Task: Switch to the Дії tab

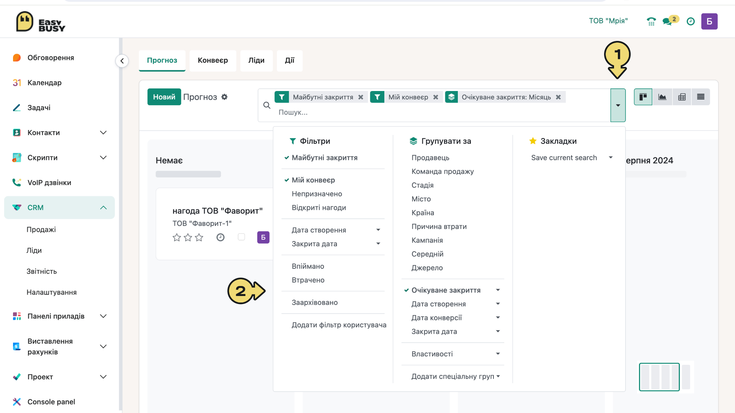Action: click(x=289, y=60)
